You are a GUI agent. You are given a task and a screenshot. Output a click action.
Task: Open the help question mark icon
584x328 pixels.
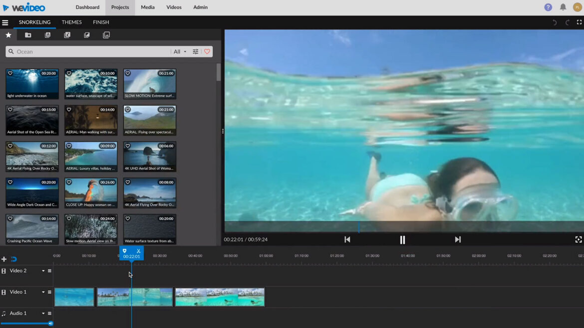[548, 7]
